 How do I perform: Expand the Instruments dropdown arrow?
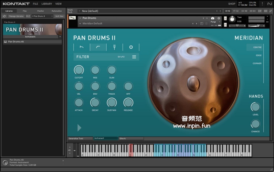60,37
